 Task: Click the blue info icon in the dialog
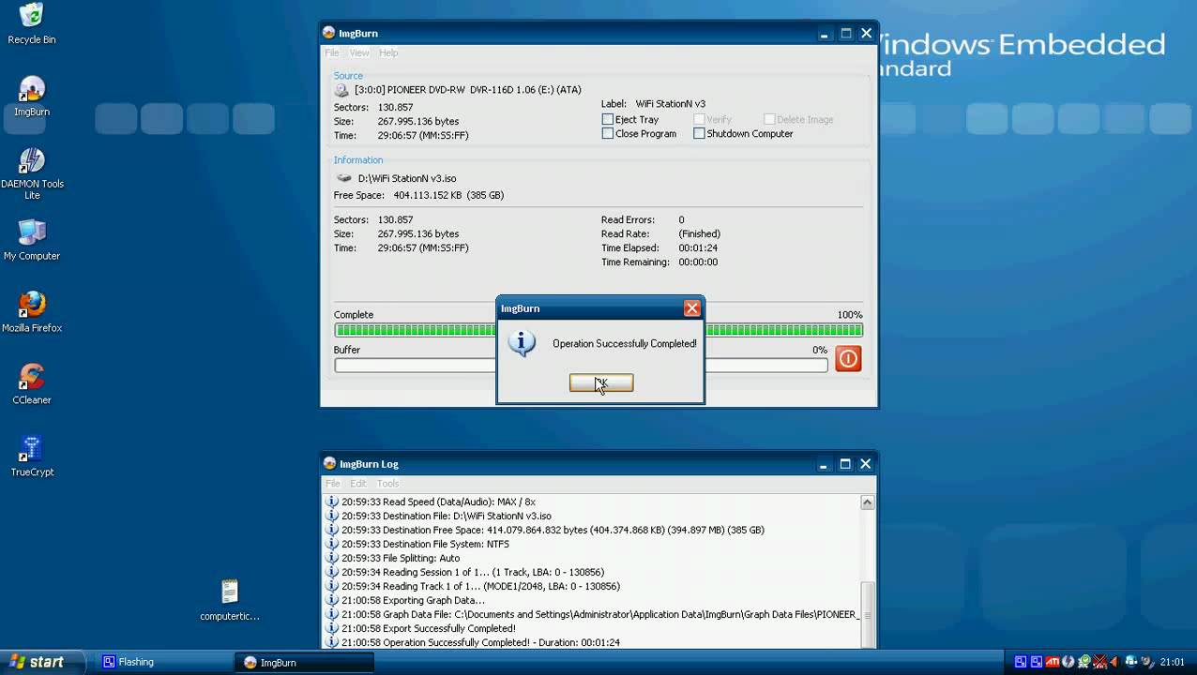(x=522, y=343)
